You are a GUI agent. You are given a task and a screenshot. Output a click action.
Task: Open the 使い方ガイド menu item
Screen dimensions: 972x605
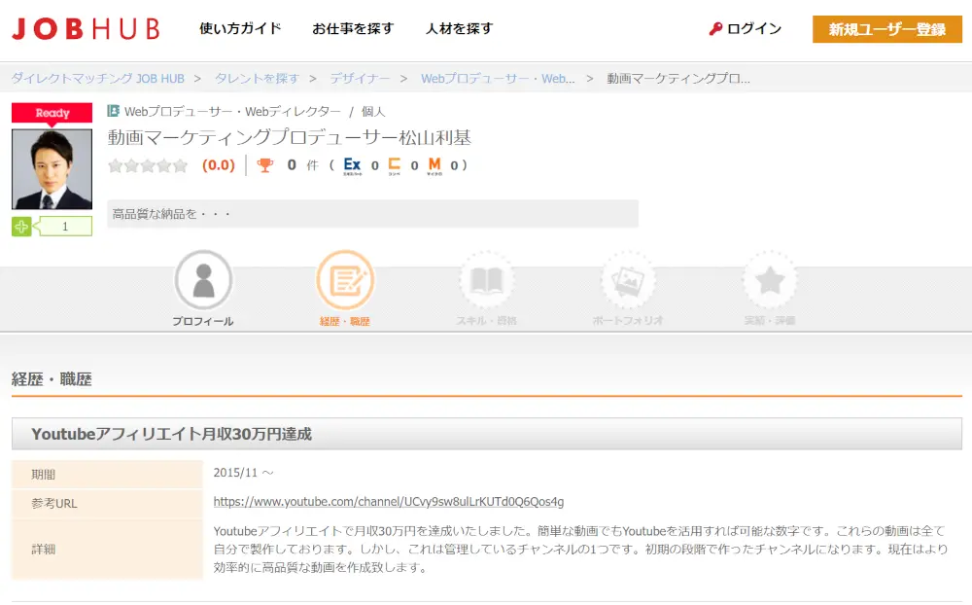pyautogui.click(x=239, y=30)
